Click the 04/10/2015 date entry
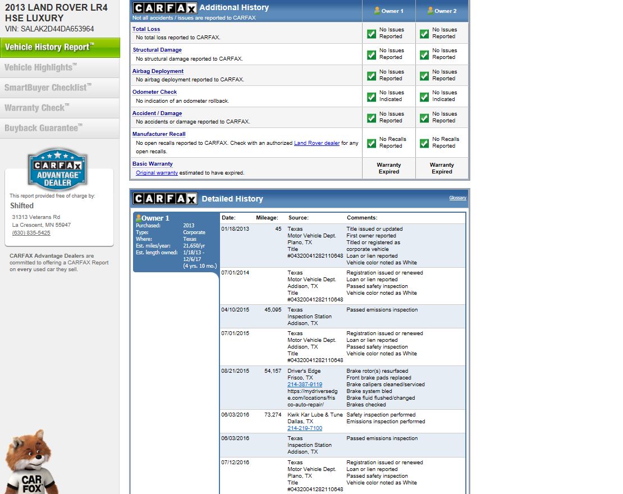The width and height of the screenshot is (623, 494). (235, 310)
